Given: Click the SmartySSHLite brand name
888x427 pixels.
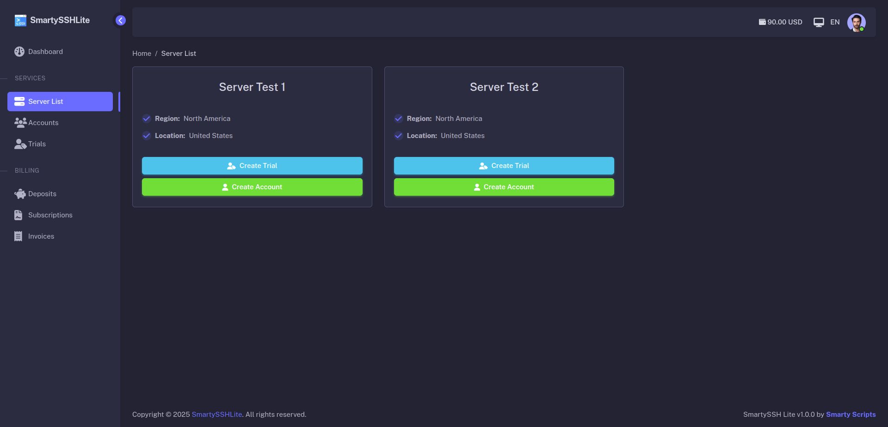Looking at the screenshot, I should 60,20.
